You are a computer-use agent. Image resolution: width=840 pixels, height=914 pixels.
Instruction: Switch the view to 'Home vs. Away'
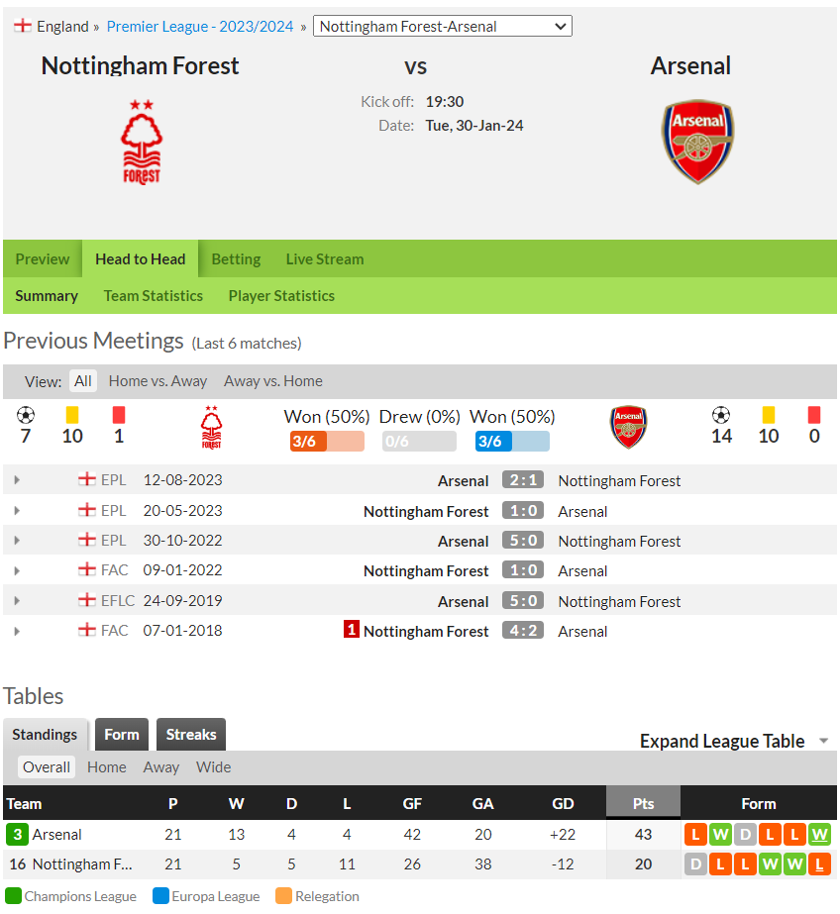click(x=157, y=381)
